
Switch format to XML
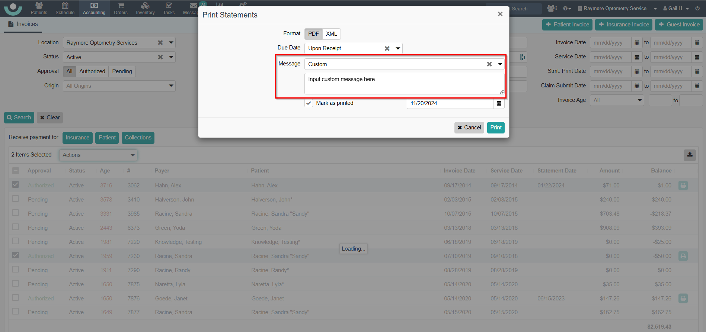click(x=331, y=34)
